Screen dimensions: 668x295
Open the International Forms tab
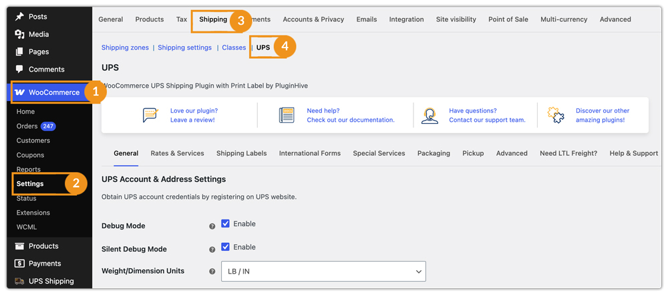tap(310, 153)
